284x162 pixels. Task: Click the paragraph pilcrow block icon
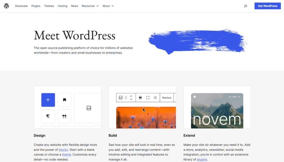48,116
